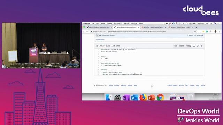
Task: Go forward with the browser arrow
Action: (84, 32)
